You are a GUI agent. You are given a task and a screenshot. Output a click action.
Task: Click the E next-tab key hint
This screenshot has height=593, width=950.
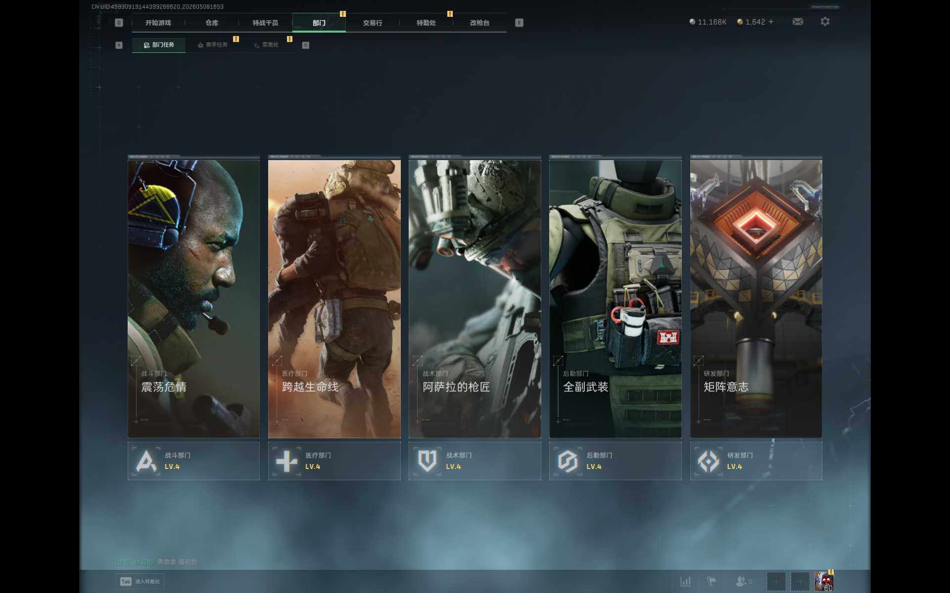(519, 23)
